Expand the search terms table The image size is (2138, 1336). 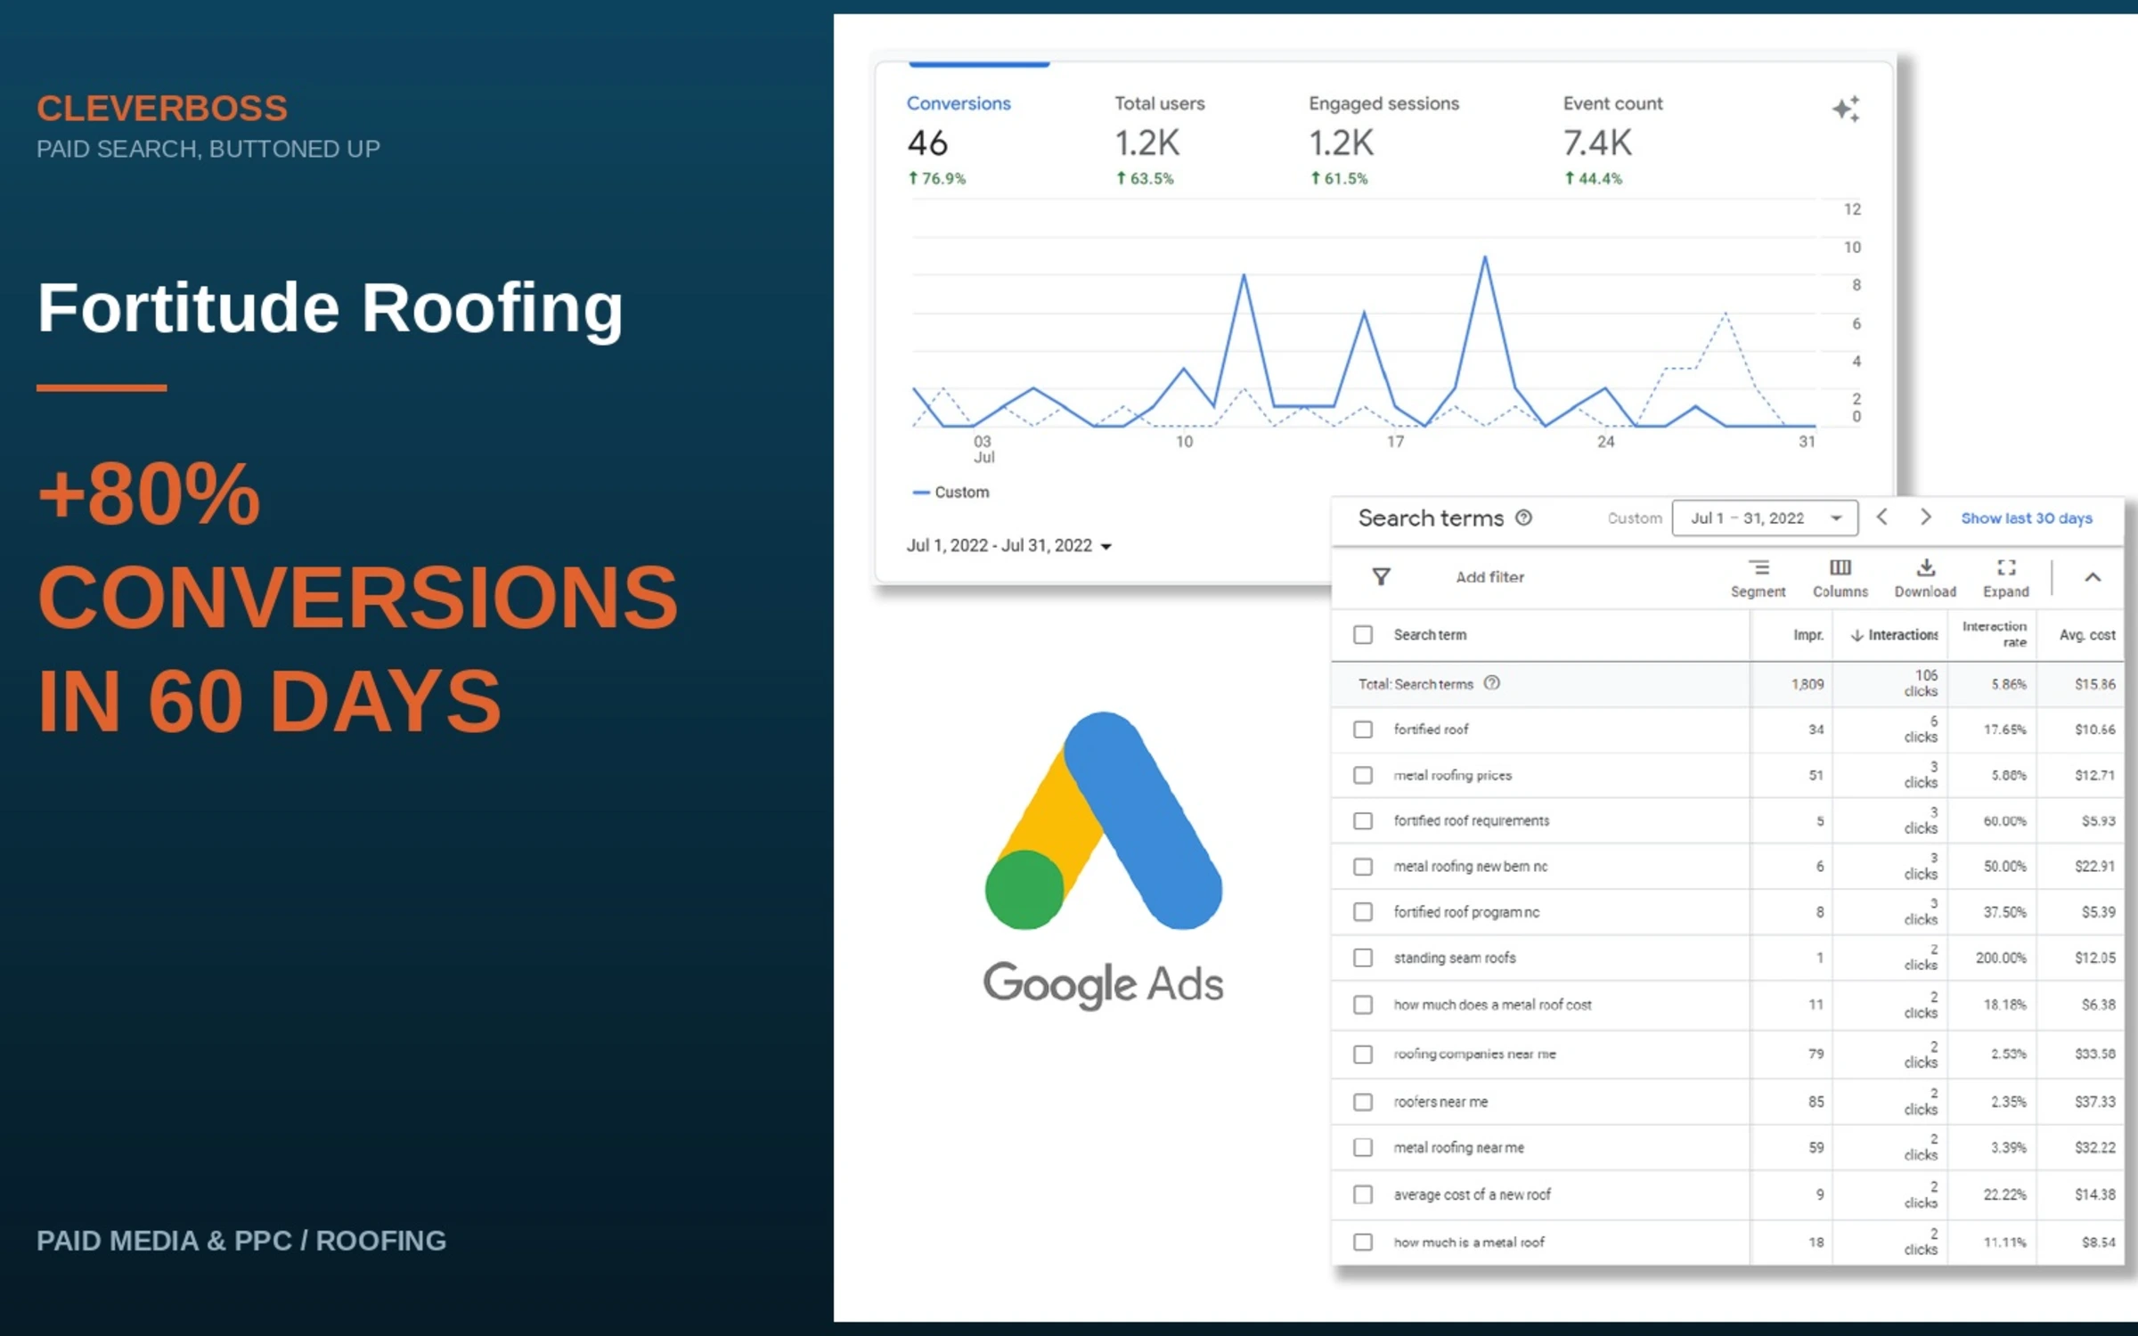pos(2006,579)
